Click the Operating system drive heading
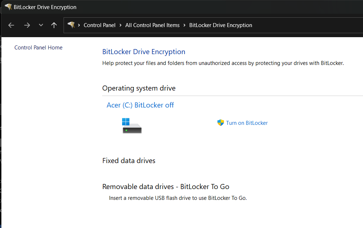This screenshot has width=363, height=228. [x=139, y=88]
